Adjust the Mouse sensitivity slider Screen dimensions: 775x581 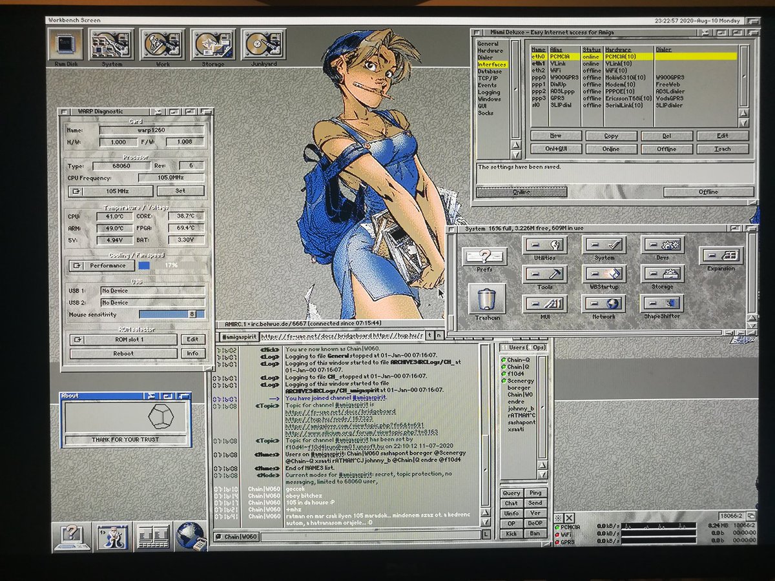pos(172,314)
